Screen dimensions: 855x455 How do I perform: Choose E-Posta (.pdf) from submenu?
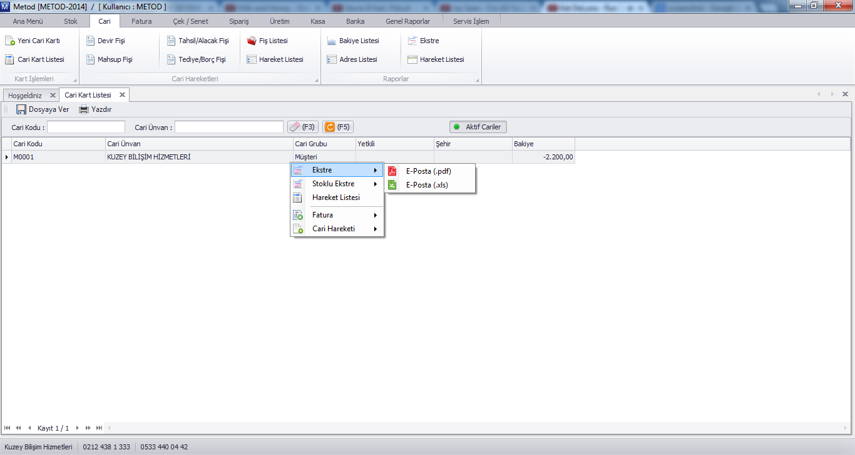click(428, 171)
